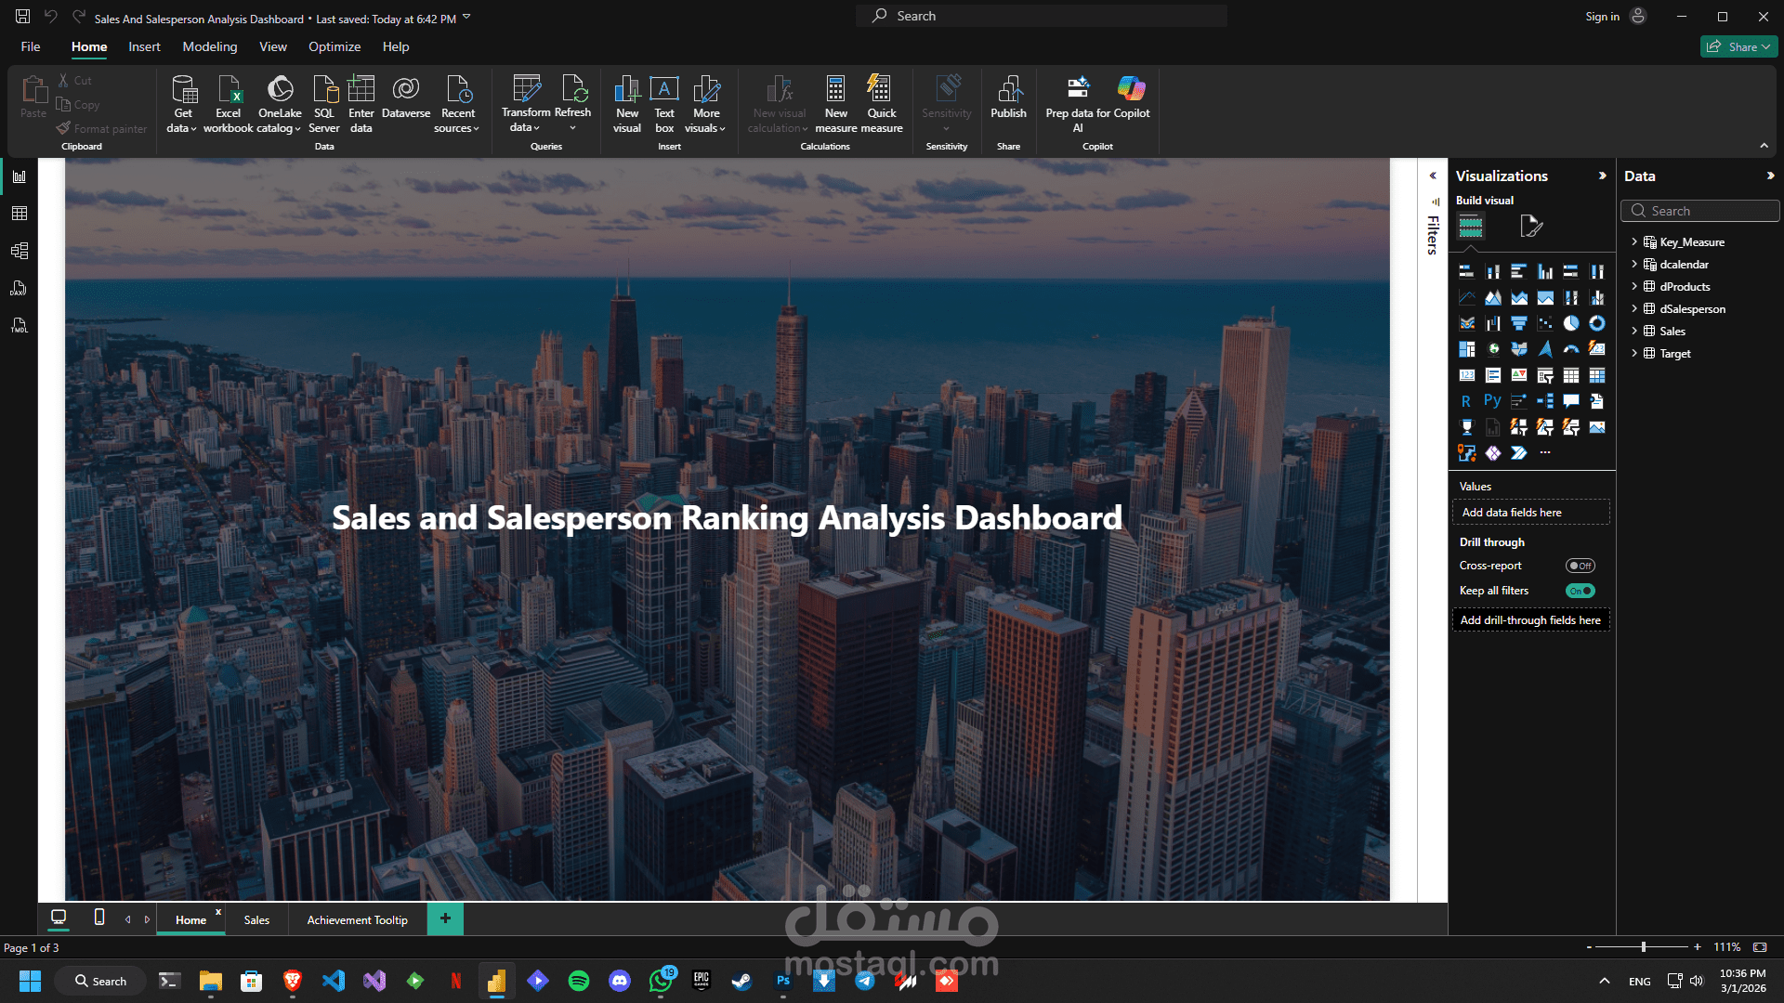Open Table view in left sidebar
1784x1003 pixels.
point(19,214)
